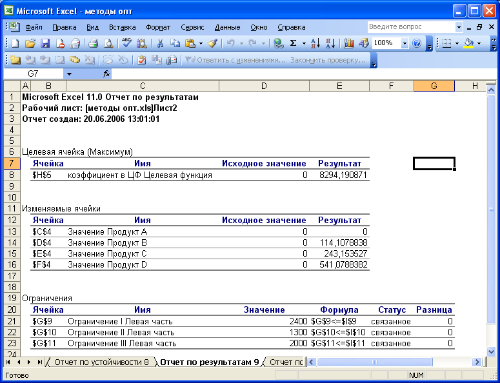
Task: Open the Borders style dropdown arrow
Action: [457, 43]
